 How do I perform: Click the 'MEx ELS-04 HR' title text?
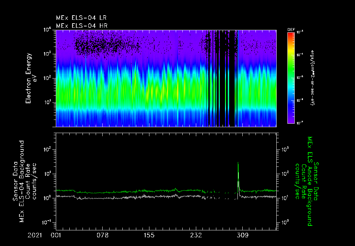pos(82,26)
